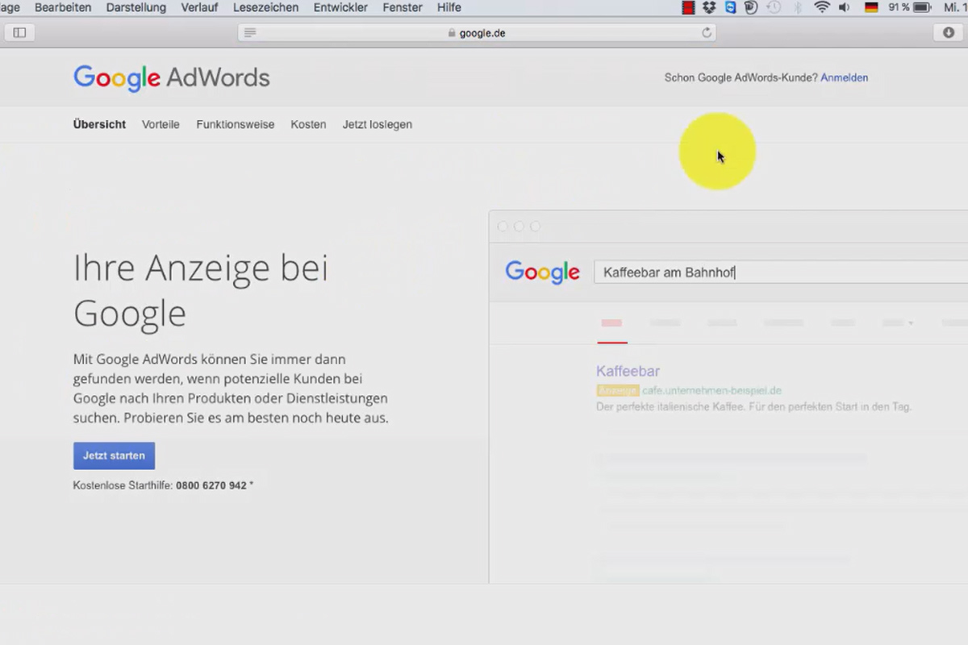Screen dimensions: 968x645
Task: Click the Google AdWords logo
Action: point(171,78)
